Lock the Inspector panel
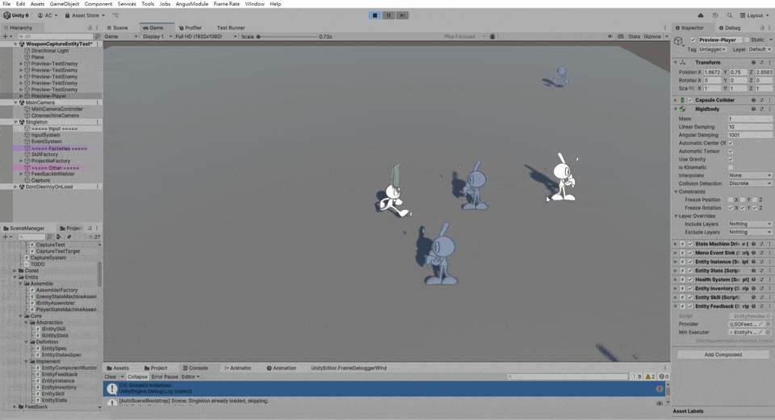 (761, 27)
